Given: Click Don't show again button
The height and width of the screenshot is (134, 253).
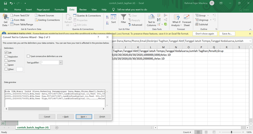Looking at the screenshot, I should [x=205, y=34].
